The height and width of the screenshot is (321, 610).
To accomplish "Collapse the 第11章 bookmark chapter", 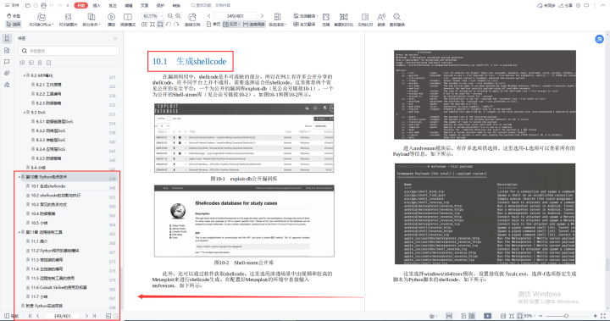I will pos(19,232).
